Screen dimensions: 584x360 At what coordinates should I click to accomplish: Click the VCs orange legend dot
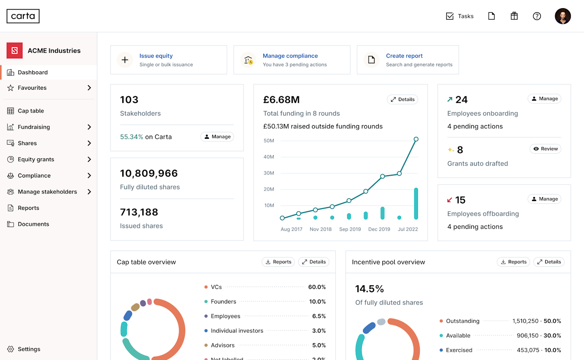tap(206, 287)
